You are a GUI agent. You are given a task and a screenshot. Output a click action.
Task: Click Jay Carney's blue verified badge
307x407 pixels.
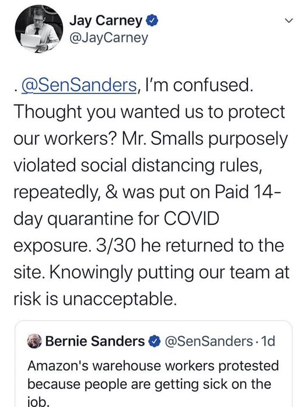(x=152, y=20)
